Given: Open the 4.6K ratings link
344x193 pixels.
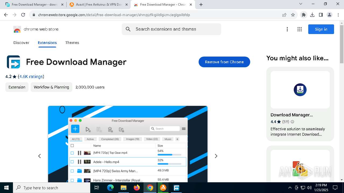Looking at the screenshot, I should (x=31, y=77).
